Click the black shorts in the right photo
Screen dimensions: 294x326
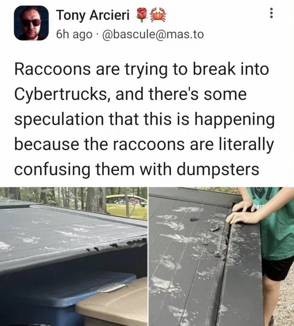click(x=277, y=269)
